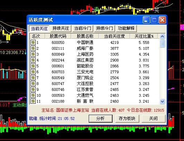Image resolution: width=184 pixels, height=141 pixels.
Task: Maximize the 活跃度测试 window
Action: coord(154,20)
